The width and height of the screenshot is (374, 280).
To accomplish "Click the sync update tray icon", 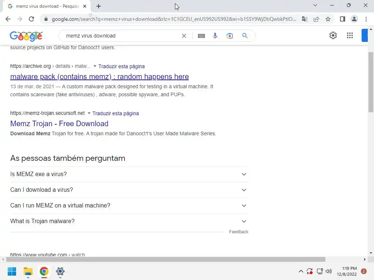I will (310, 271).
